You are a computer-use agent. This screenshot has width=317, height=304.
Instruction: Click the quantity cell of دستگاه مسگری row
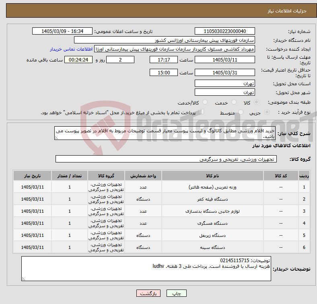pos(70,223)
